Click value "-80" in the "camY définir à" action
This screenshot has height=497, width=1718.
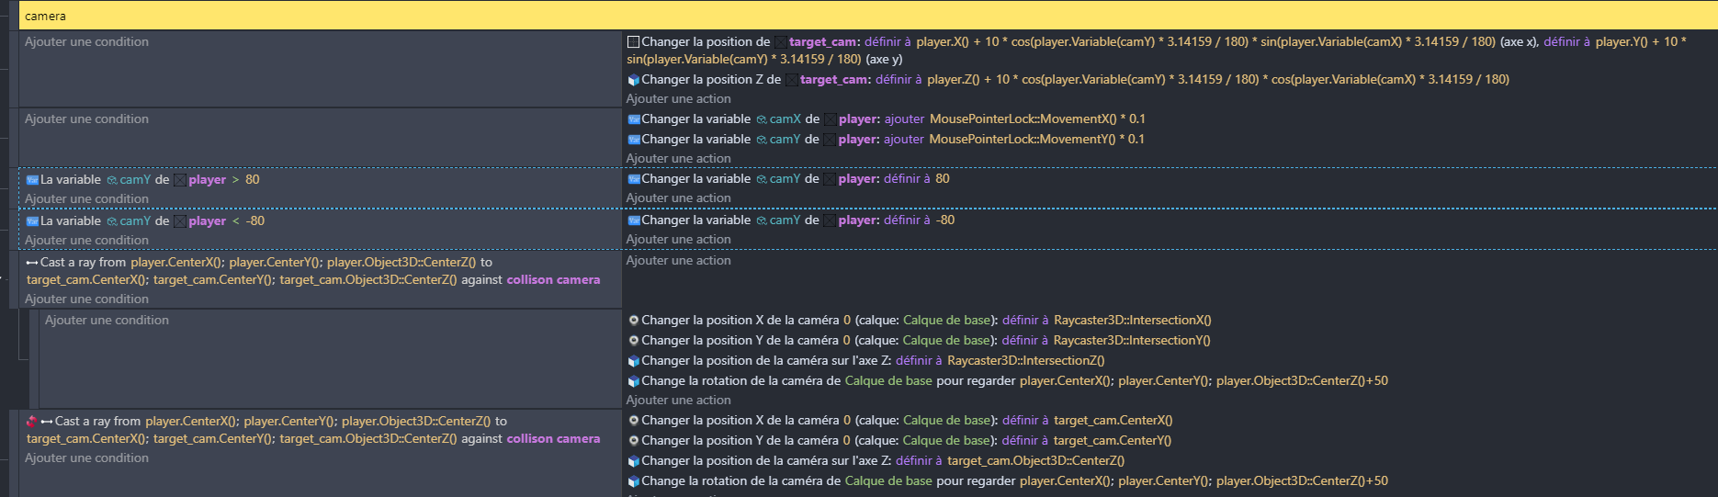point(945,220)
